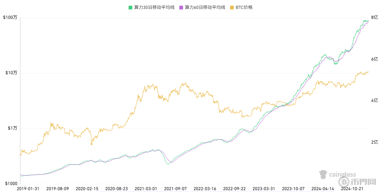This screenshot has width=380, height=192.
Task: Click the 2020-02-15 date label
Action: (87, 188)
